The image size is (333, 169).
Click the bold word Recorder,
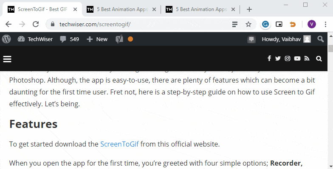[x=286, y=163]
